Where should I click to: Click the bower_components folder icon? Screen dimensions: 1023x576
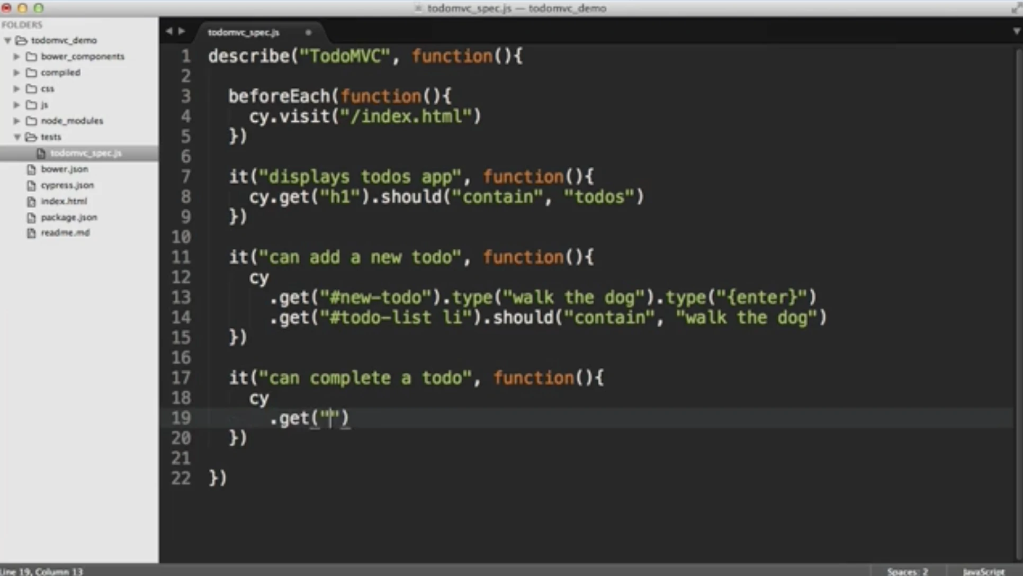(31, 57)
